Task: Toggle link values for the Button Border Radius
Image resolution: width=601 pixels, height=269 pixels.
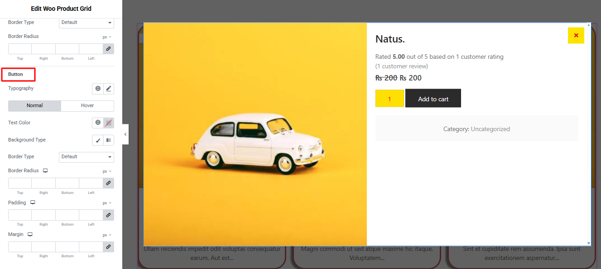Action: [x=108, y=183]
